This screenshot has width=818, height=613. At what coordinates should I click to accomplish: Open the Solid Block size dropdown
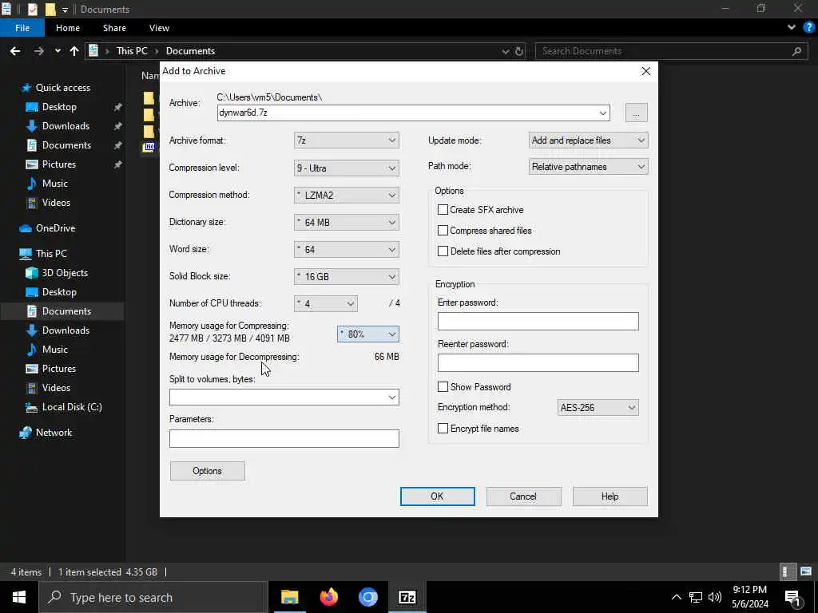click(x=347, y=276)
